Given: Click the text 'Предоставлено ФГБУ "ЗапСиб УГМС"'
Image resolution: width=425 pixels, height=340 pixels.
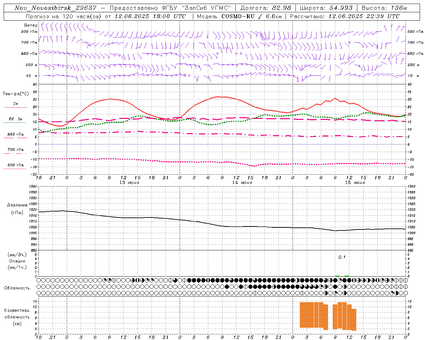Looking at the screenshot, I should pos(170,8).
